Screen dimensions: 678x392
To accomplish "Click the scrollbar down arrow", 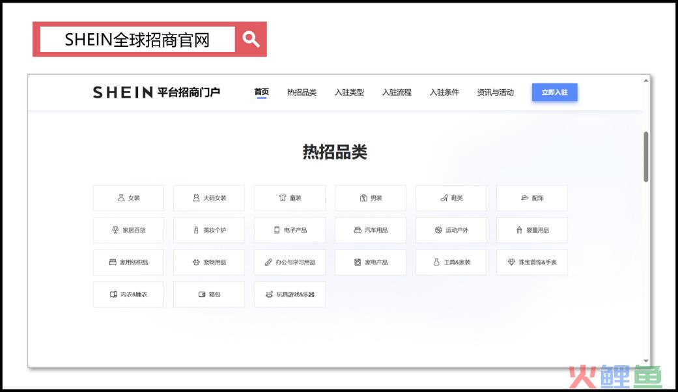I will coord(646,361).
